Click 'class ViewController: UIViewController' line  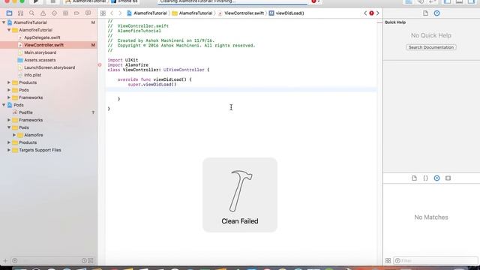click(x=158, y=70)
